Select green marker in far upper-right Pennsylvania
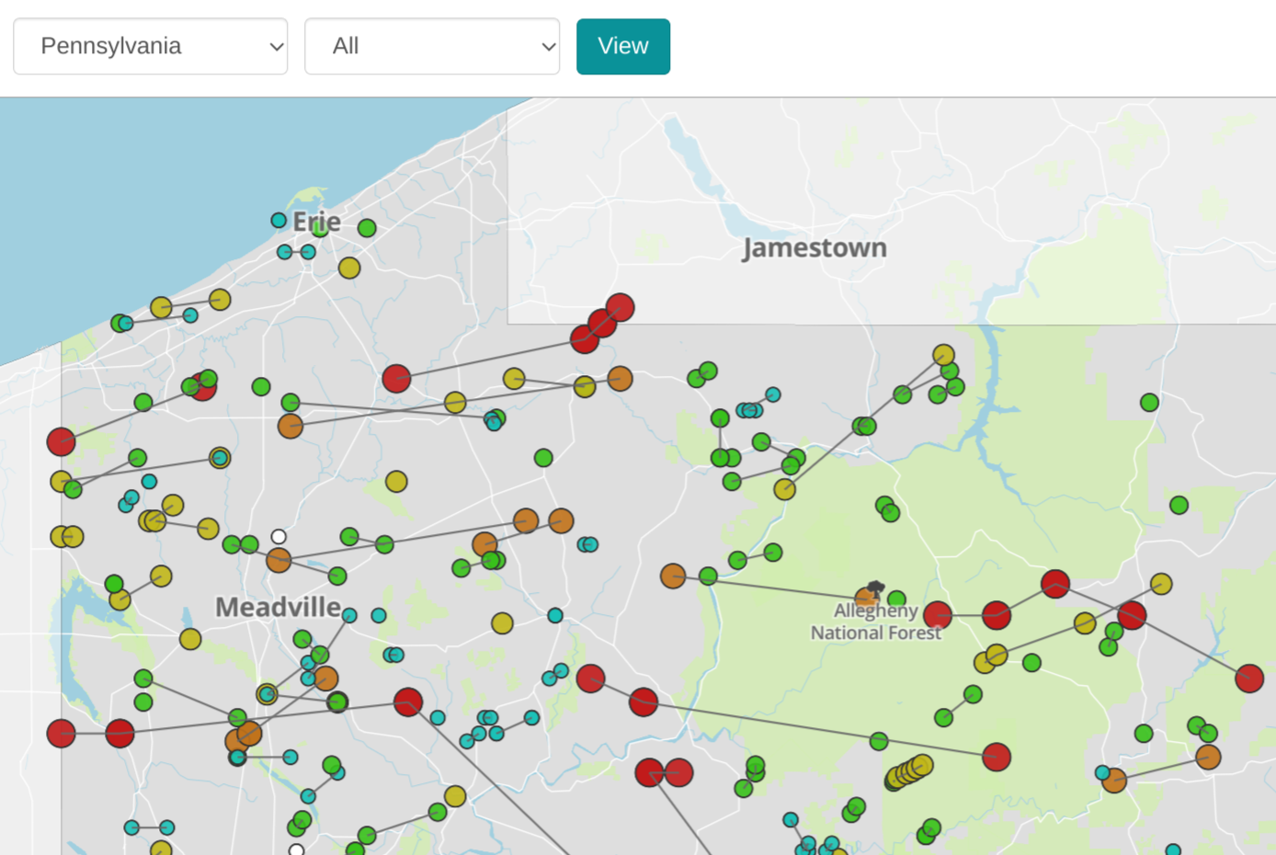This screenshot has height=855, width=1276. pyautogui.click(x=1149, y=402)
